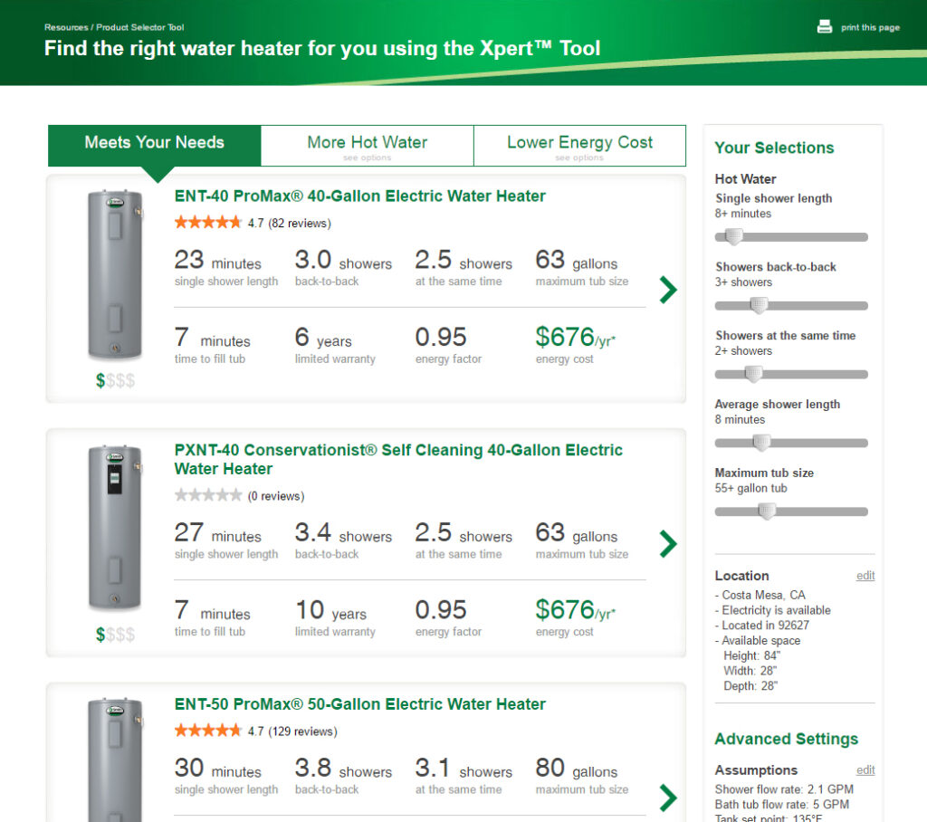Screen dimensions: 927x822
Task: Click Showers back-to-back slider handle
Action: [x=760, y=305]
